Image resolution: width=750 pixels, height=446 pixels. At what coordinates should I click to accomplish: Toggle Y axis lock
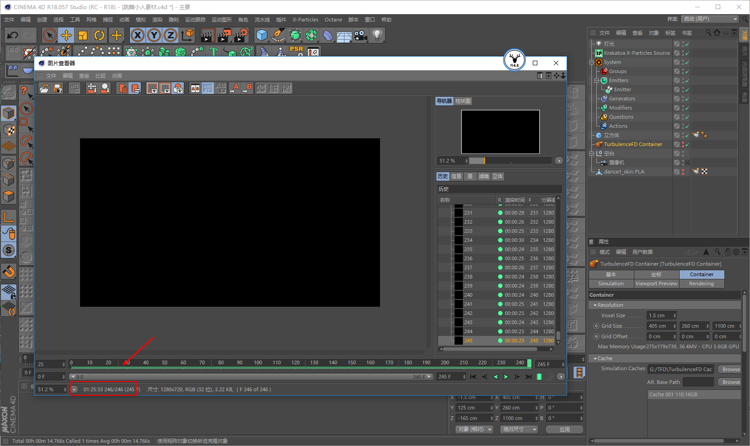pos(154,35)
